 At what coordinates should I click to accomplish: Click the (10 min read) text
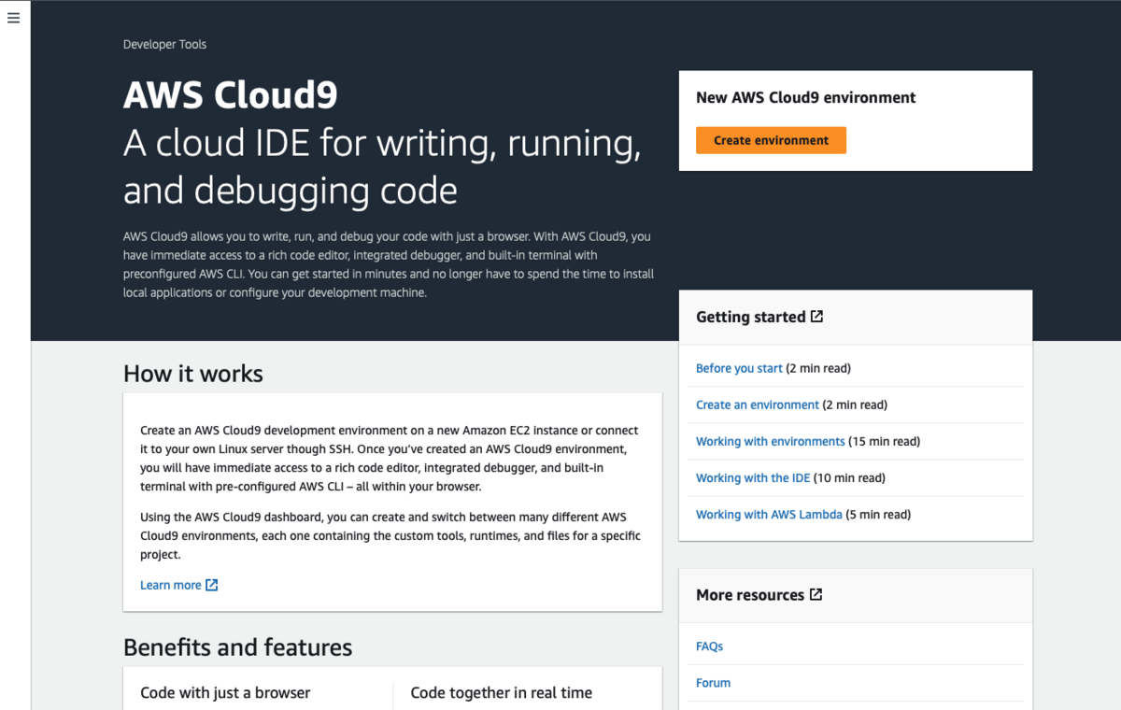pyautogui.click(x=850, y=477)
